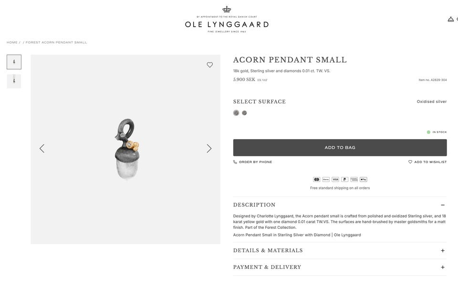This screenshot has height=288, width=458.
Task: Expand Payment & Delivery section
Action: pyautogui.click(x=443, y=267)
